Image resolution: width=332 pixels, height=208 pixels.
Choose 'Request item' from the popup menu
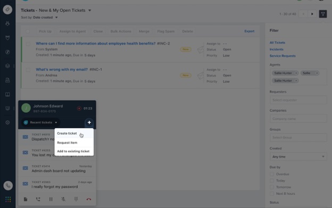point(74,143)
